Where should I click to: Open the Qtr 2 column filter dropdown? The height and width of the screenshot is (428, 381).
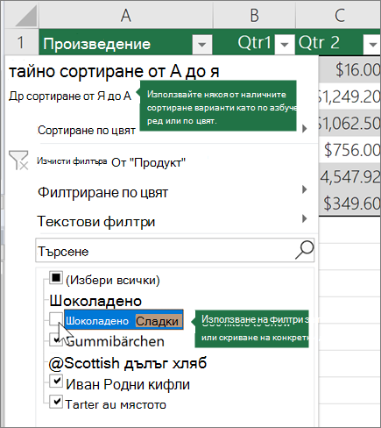tap(372, 45)
